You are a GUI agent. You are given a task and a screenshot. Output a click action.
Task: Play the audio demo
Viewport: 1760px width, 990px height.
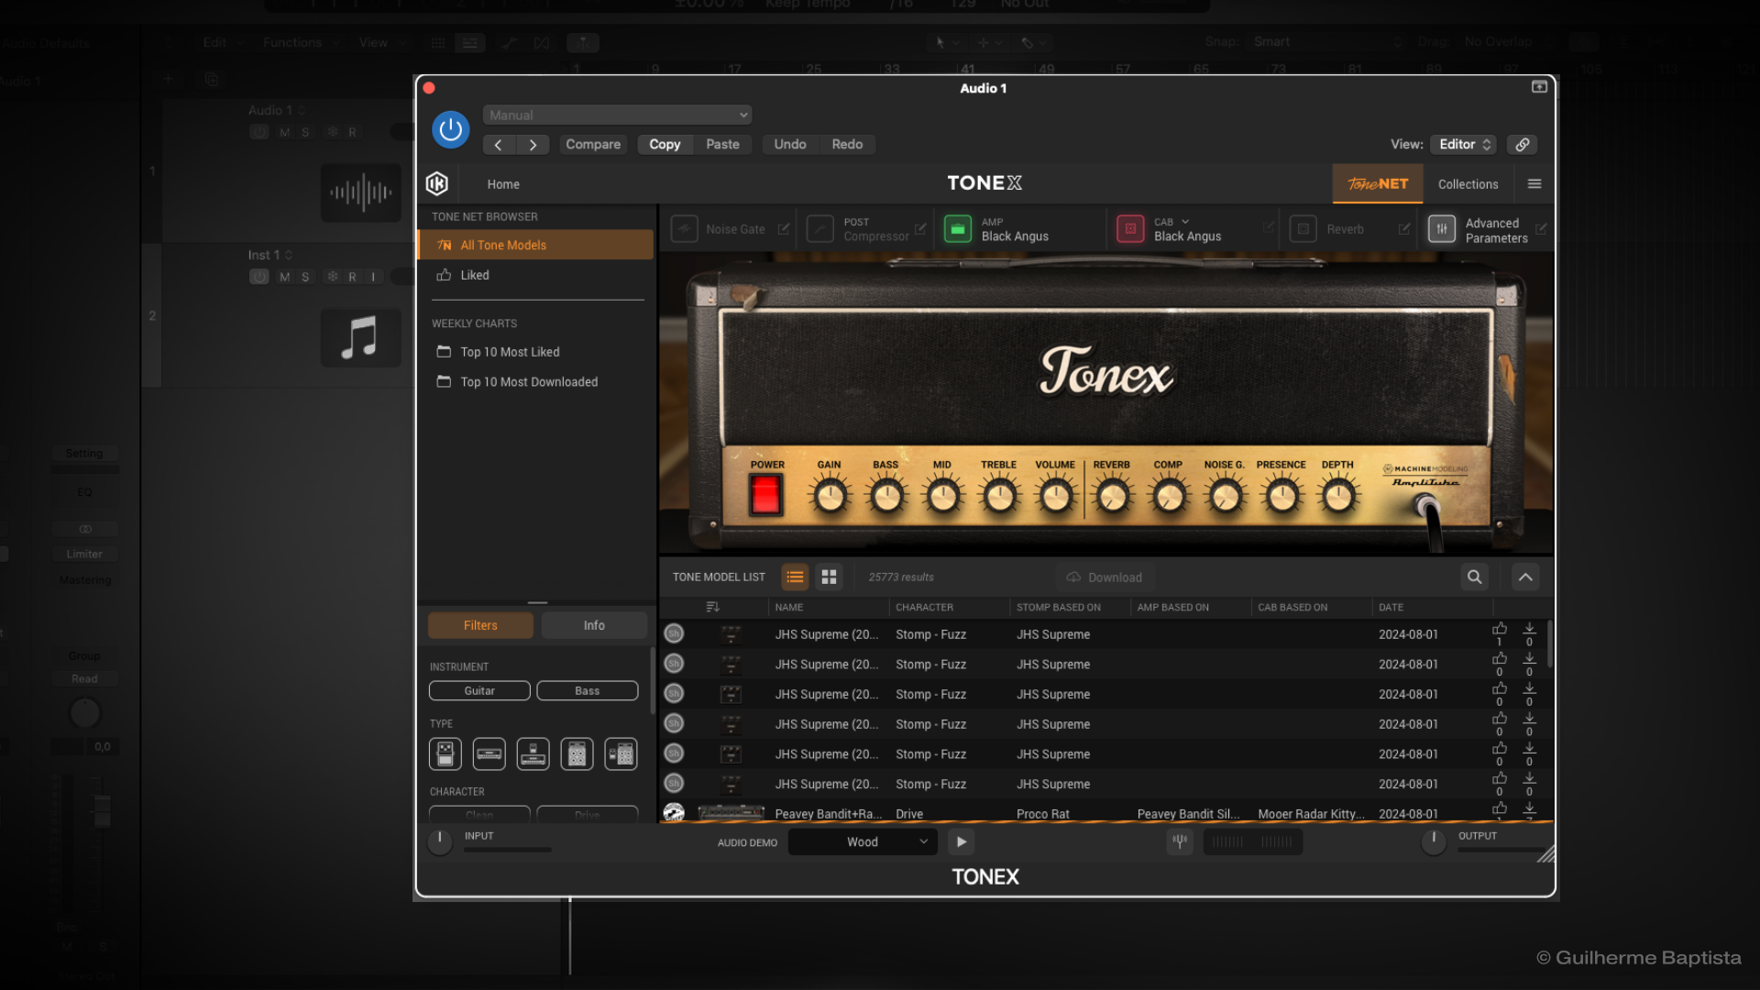(x=961, y=841)
